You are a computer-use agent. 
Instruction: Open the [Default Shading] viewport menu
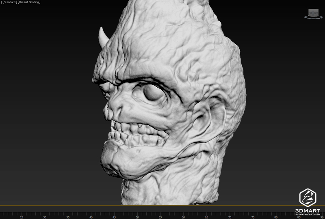pos(29,2)
